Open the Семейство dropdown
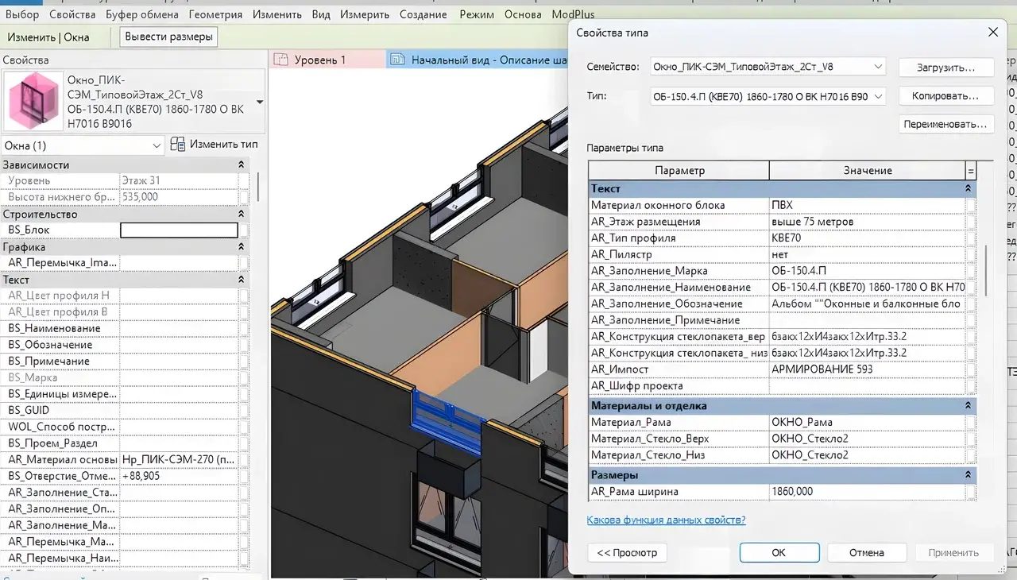Image resolution: width=1017 pixels, height=580 pixels. pyautogui.click(x=877, y=67)
